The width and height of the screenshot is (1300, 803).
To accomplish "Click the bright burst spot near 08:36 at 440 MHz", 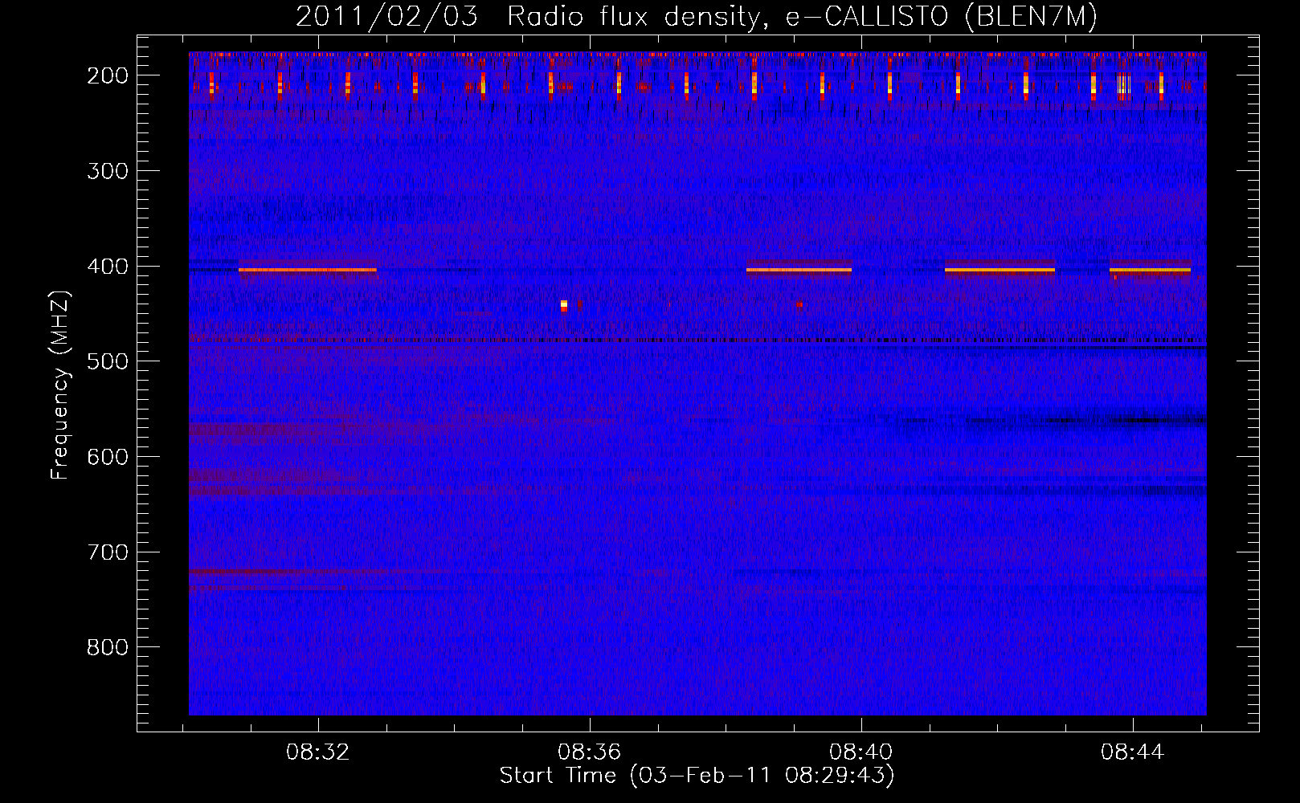I will coord(564,305).
